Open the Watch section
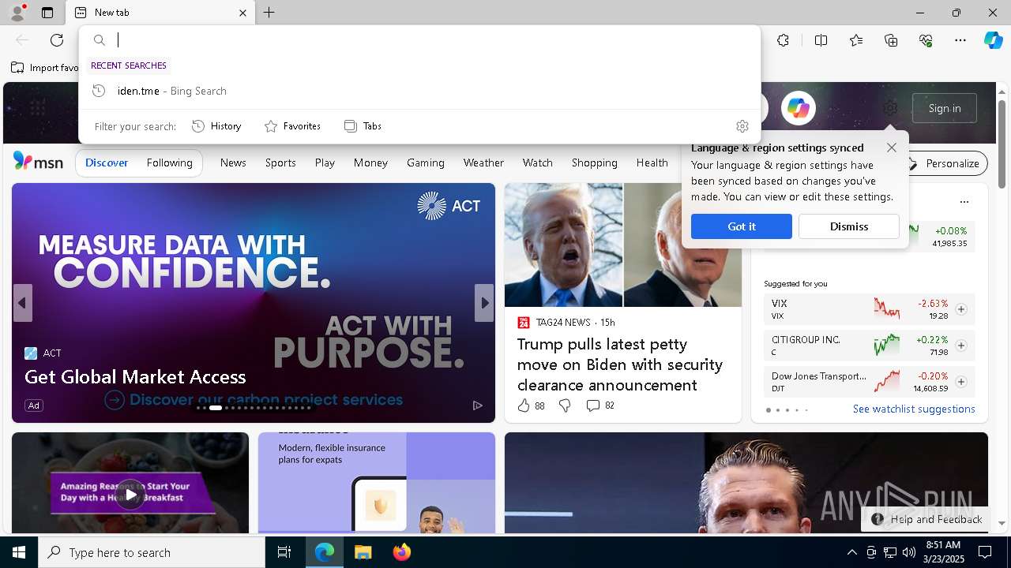1011x568 pixels. (x=537, y=163)
